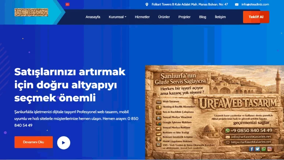Screen dimensions: 284x160
Task: Expand the Kurumsal dropdown menu
Action: 117,17
